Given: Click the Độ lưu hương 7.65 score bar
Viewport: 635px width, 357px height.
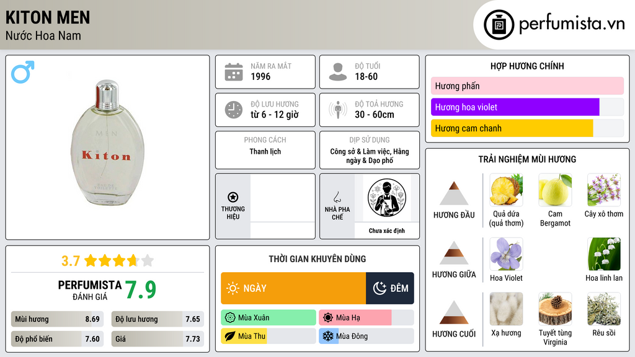Looking at the screenshot, I should click(x=158, y=319).
